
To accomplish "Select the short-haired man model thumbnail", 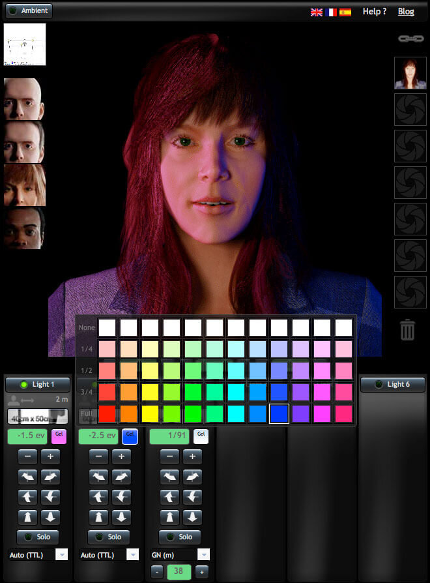I will click(x=25, y=142).
